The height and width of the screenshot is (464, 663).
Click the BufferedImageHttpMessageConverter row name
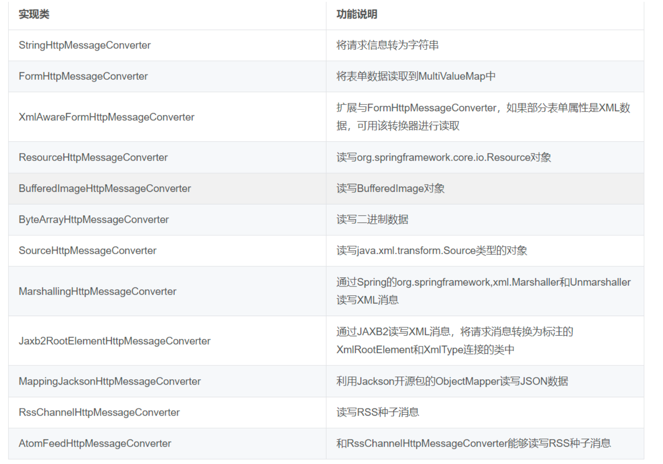(x=105, y=189)
